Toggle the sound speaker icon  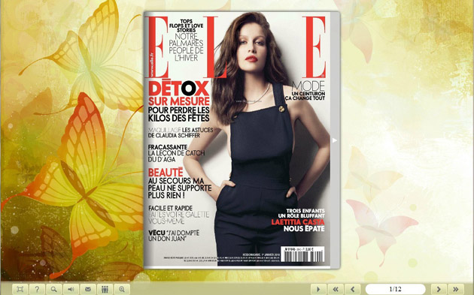tap(71, 289)
